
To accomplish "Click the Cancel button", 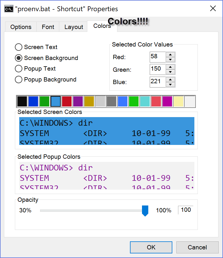I will pyautogui.click(x=198, y=247).
